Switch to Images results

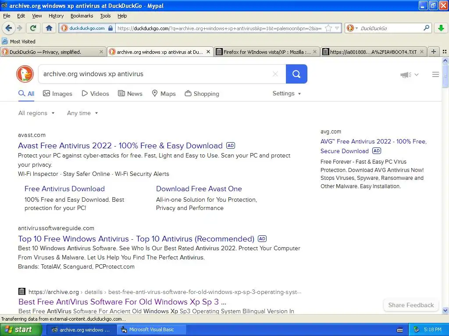coord(57,94)
